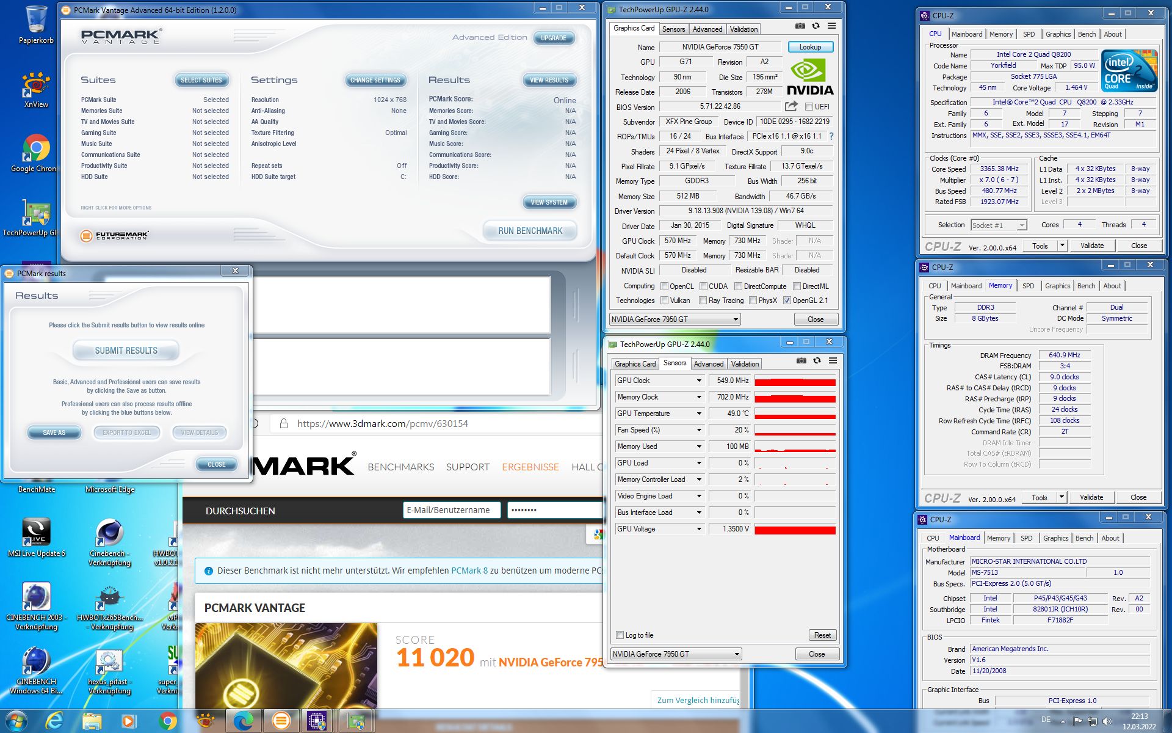Open Windows Explorer folder in taskbar
Screen dimensions: 1172x733
(x=92, y=721)
